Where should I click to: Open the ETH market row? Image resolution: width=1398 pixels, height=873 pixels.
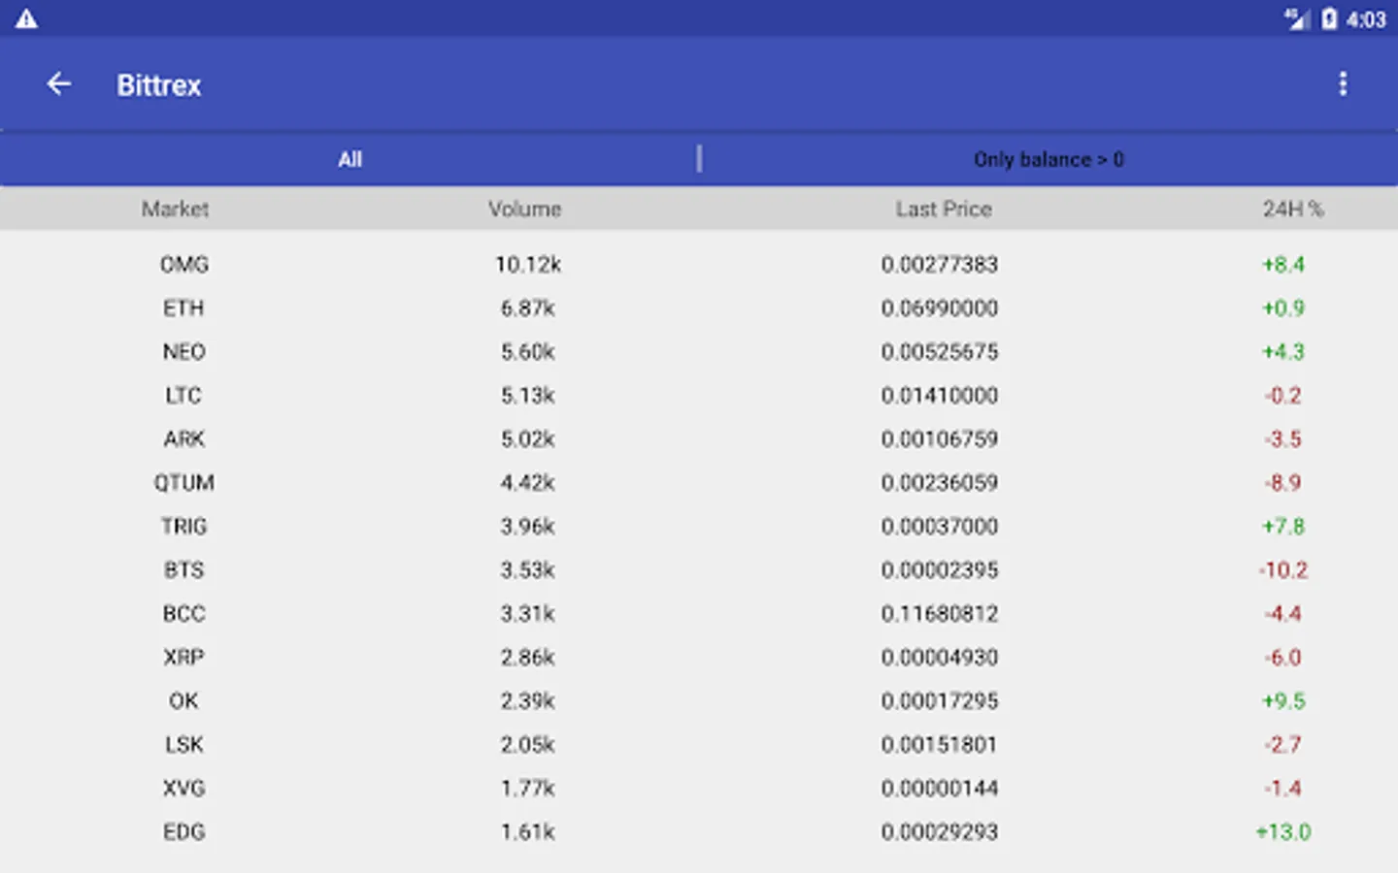(699, 307)
